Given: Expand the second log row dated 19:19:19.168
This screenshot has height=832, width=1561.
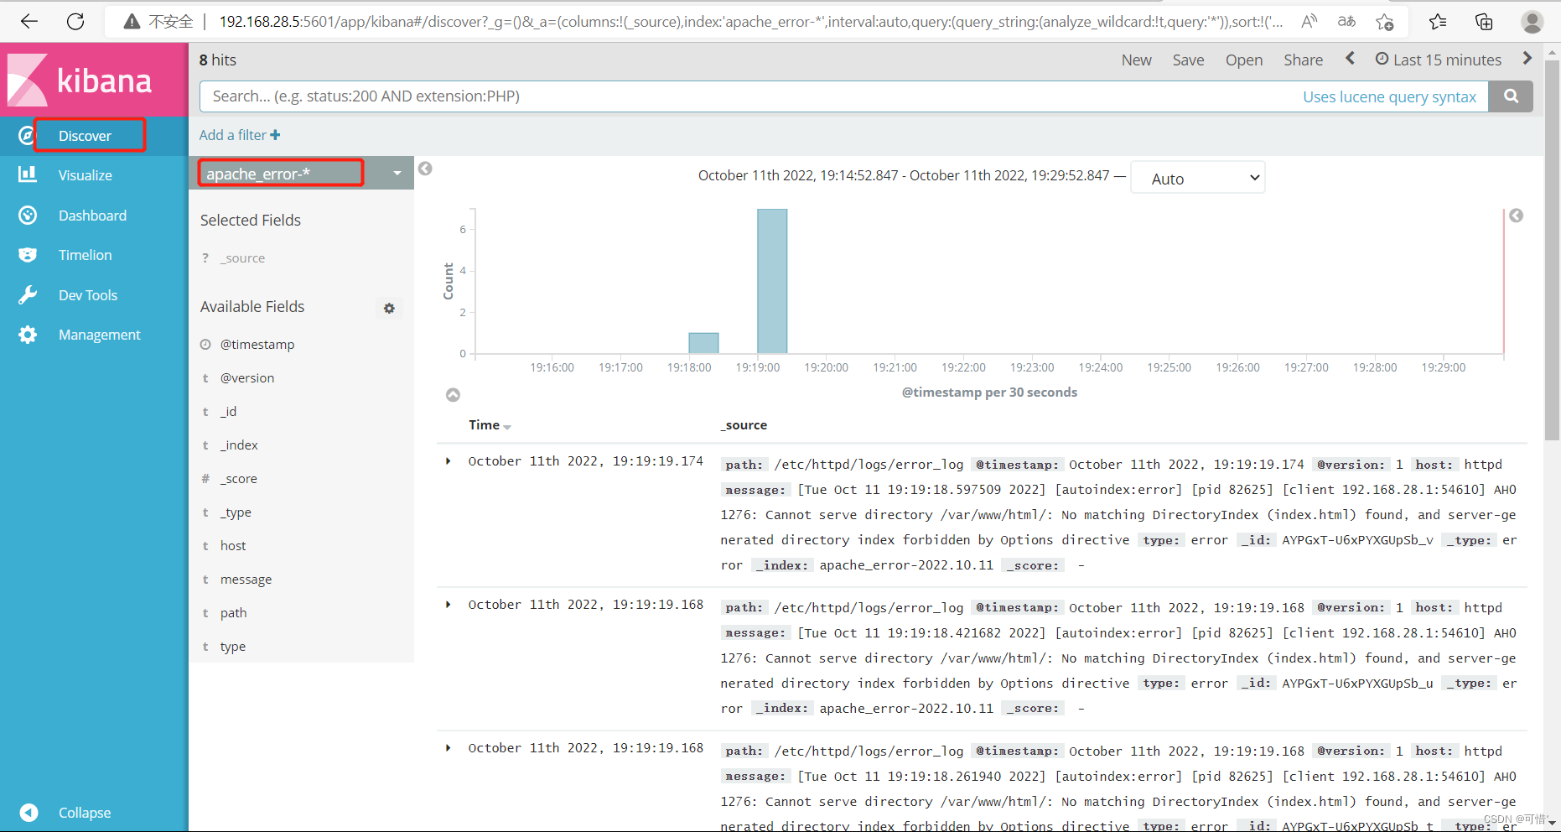Looking at the screenshot, I should (x=449, y=605).
